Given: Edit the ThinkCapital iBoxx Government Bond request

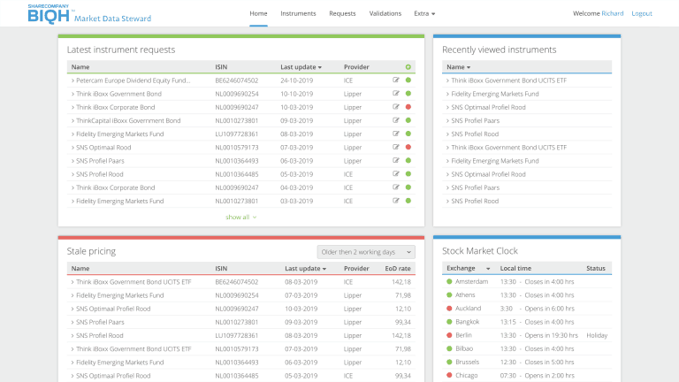Looking at the screenshot, I should point(396,120).
